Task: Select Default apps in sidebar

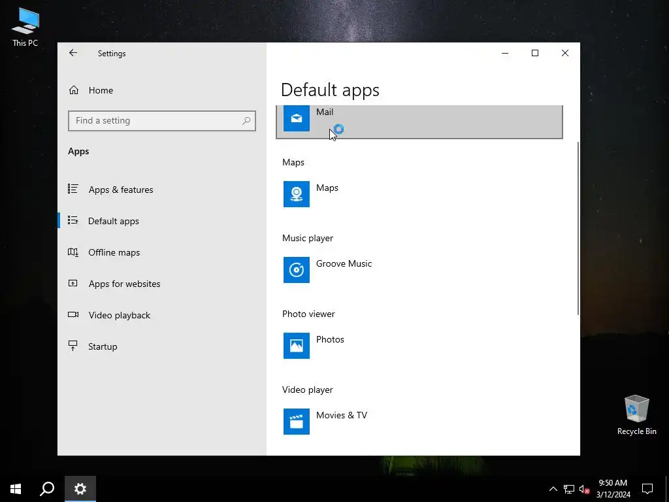Action: click(162, 221)
